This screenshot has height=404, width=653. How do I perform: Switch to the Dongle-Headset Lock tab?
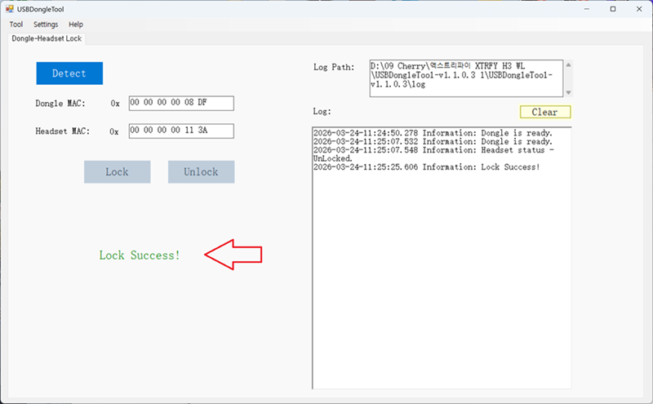pyautogui.click(x=47, y=38)
